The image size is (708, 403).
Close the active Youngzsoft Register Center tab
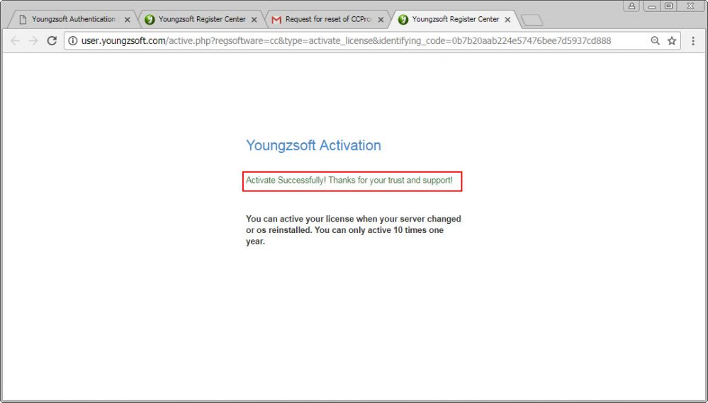point(507,20)
